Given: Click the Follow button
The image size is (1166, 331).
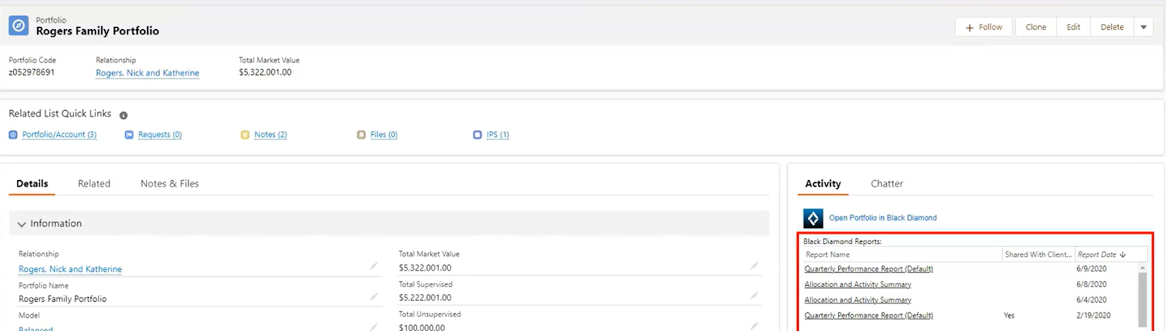Looking at the screenshot, I should click(x=984, y=27).
